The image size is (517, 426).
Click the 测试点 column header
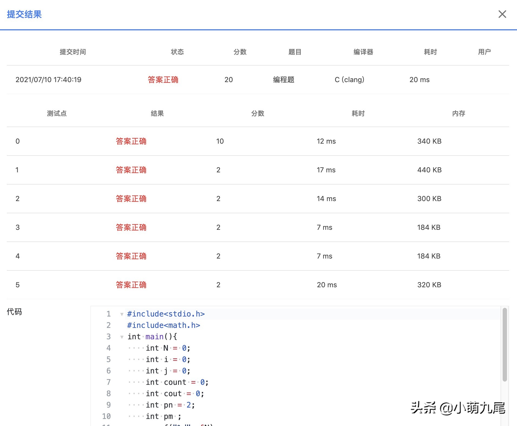pyautogui.click(x=57, y=113)
